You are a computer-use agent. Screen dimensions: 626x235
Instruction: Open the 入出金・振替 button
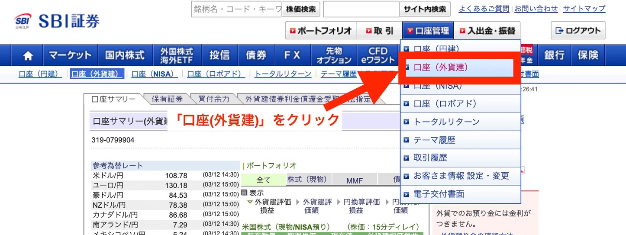pos(487,31)
